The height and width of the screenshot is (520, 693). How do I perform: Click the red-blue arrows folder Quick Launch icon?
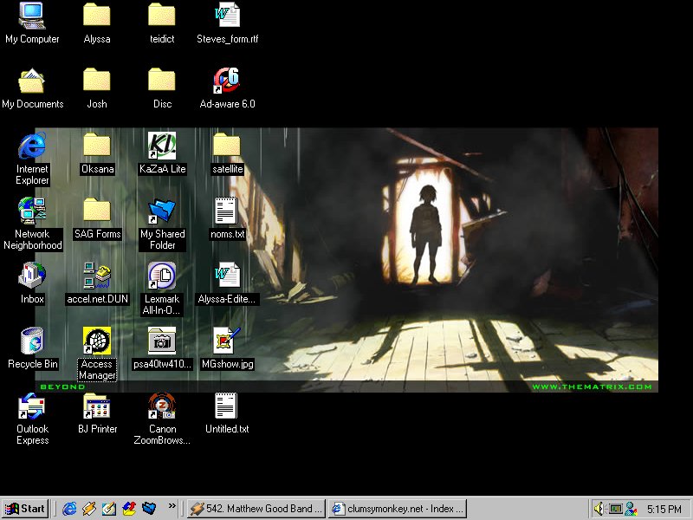(x=128, y=509)
